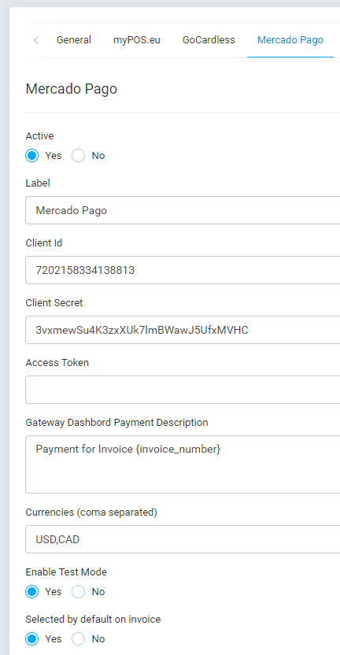Click into the Client Secret field
This screenshot has width=340, height=655.
click(183, 330)
